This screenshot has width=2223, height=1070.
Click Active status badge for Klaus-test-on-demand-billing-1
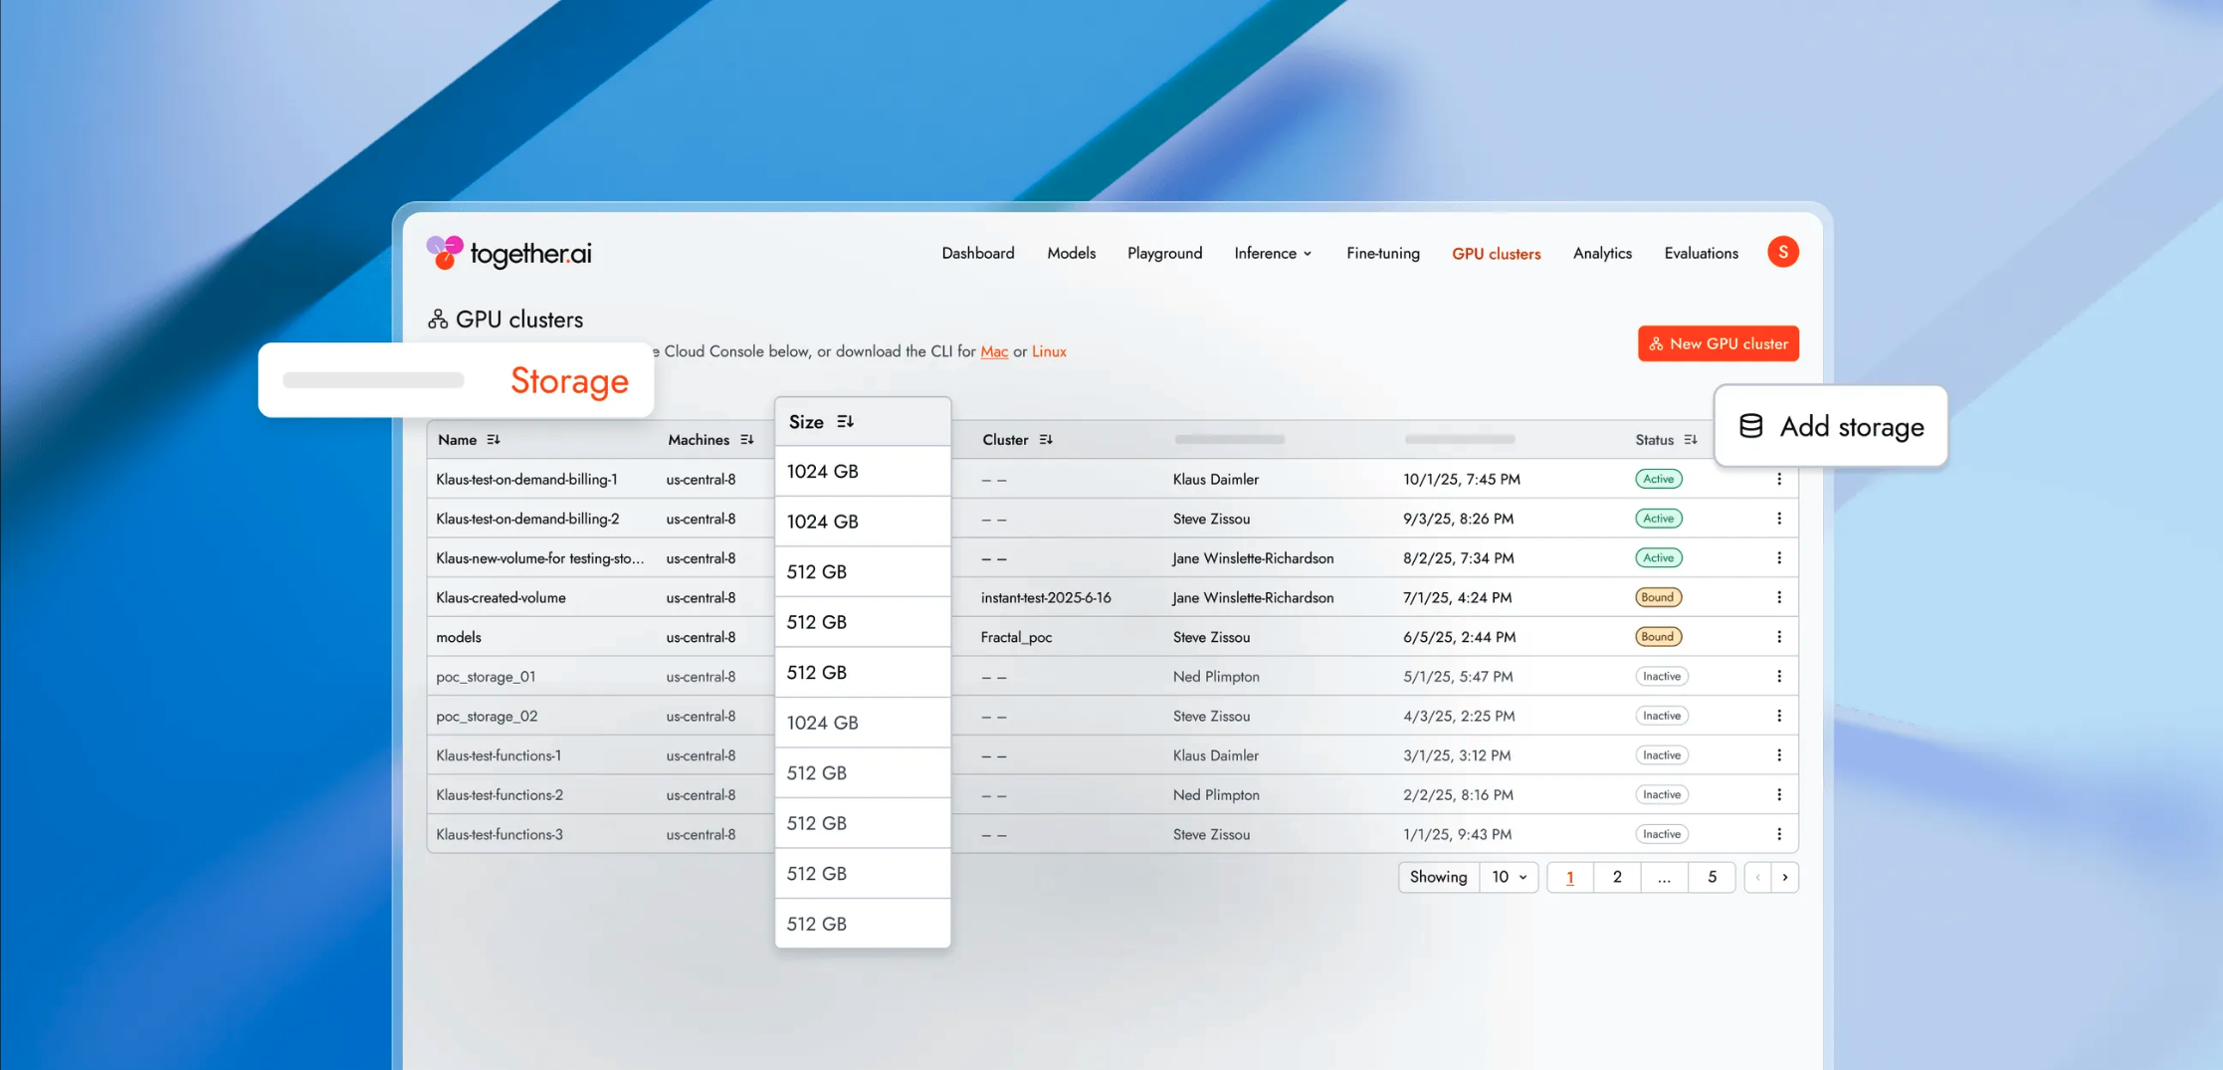click(x=1658, y=480)
